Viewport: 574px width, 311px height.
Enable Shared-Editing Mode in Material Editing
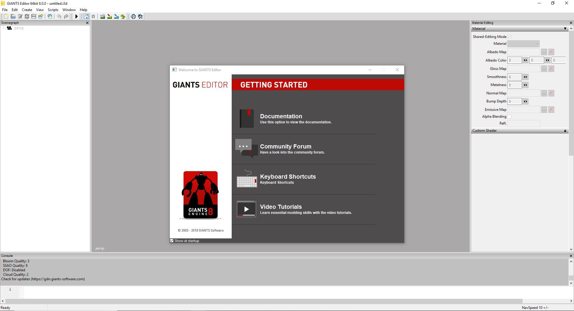tap(509, 36)
